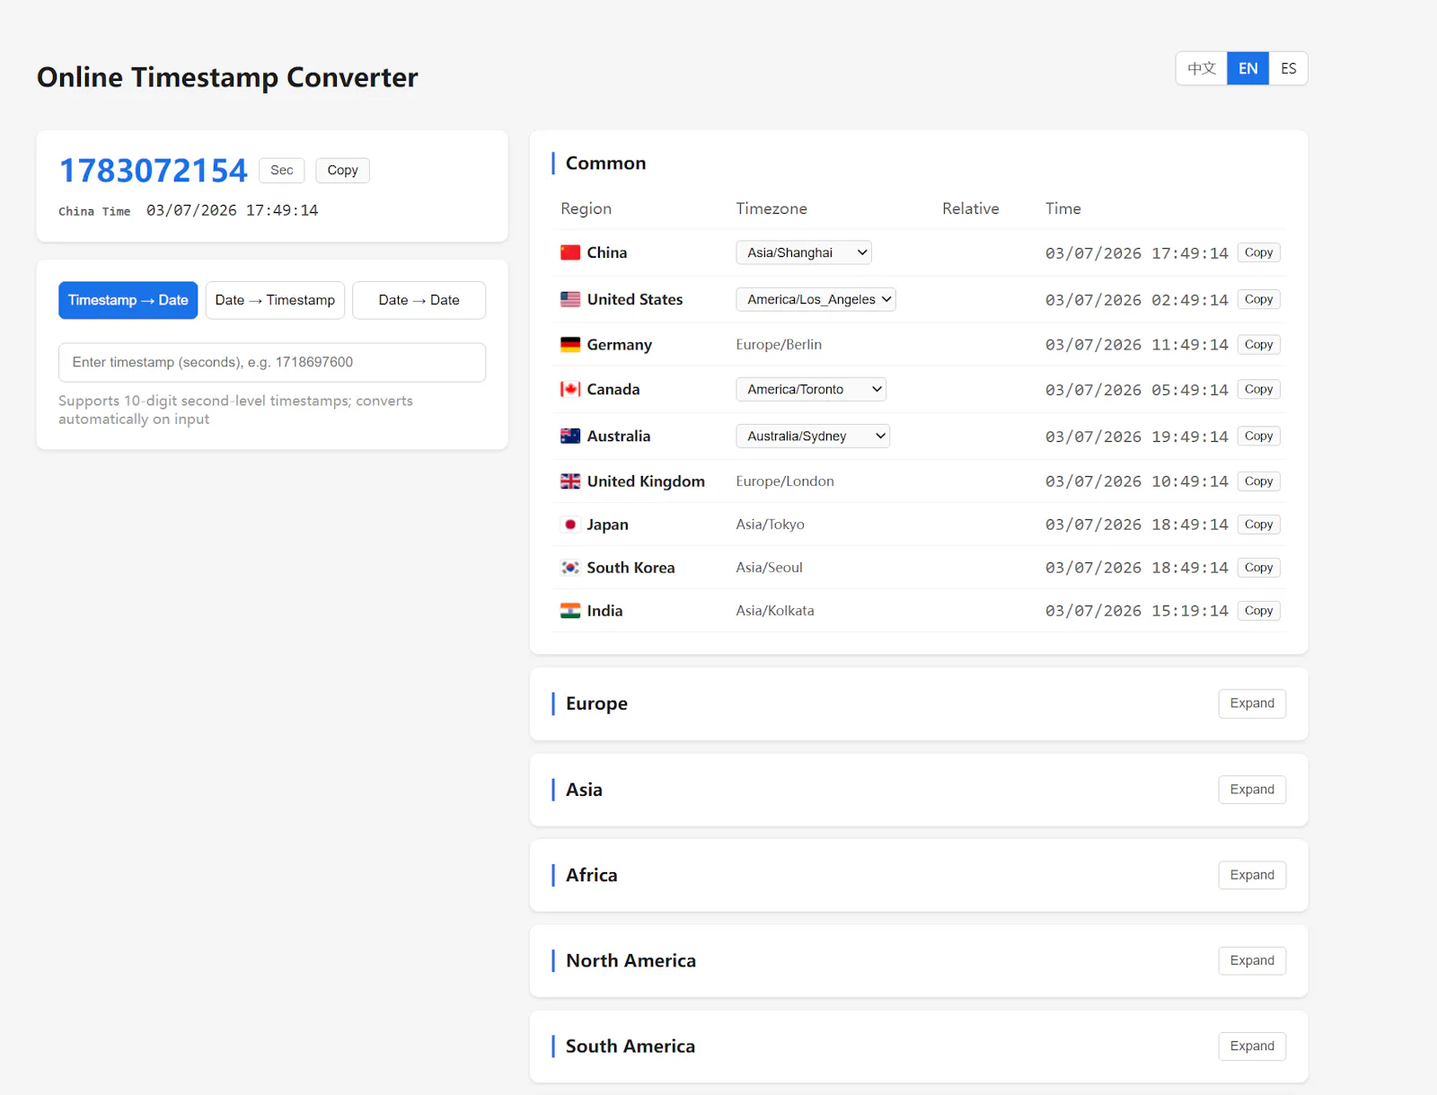Expand the Europe section
1437x1095 pixels.
[x=1252, y=703]
